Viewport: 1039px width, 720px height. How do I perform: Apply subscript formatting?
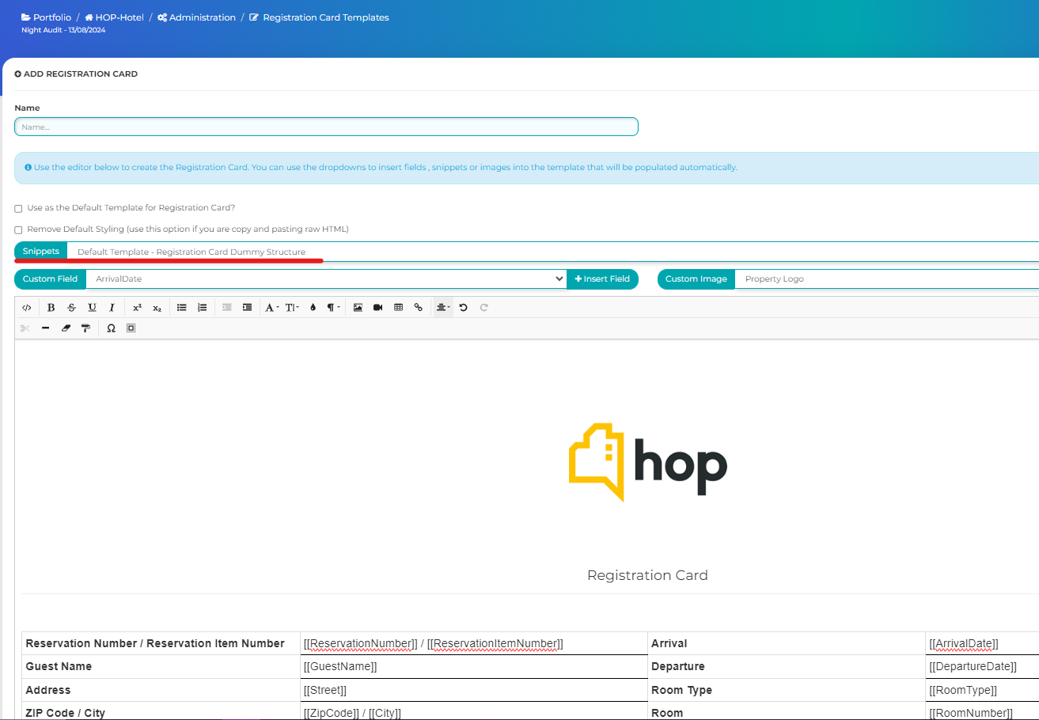(157, 307)
